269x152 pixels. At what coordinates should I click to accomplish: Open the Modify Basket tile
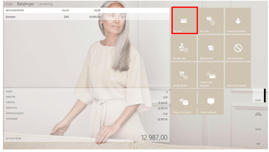[x=184, y=75]
